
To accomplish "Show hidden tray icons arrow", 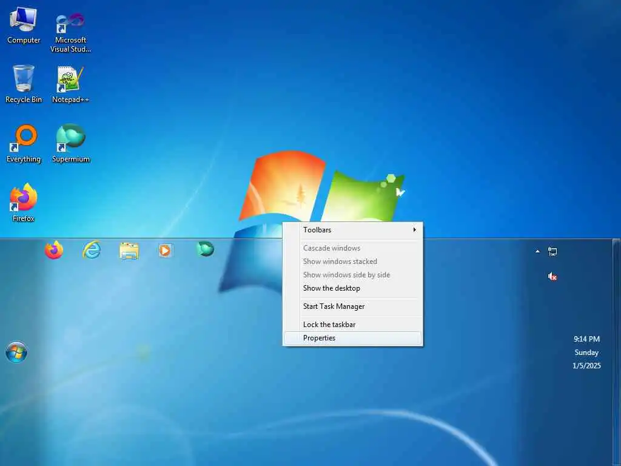I will click(x=537, y=251).
